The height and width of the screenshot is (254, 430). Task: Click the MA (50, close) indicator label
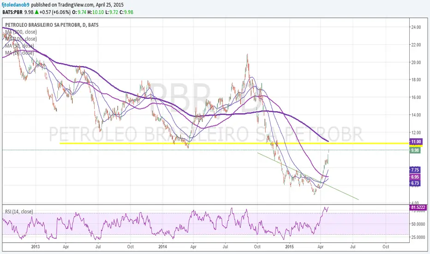pos(19,46)
